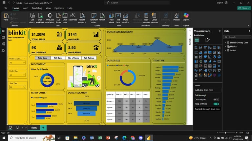Screen dimensions: 252x141
Task: Open the View ribbon tab
Action: pyautogui.click(x=48, y=8)
